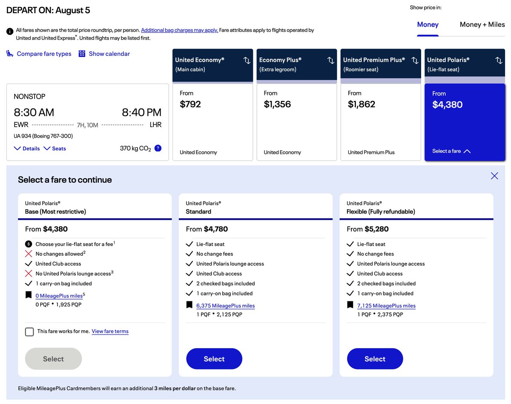The width and height of the screenshot is (511, 404).
Task: Click 'Flexible (Fully refundable)' fare title
Action: (381, 211)
